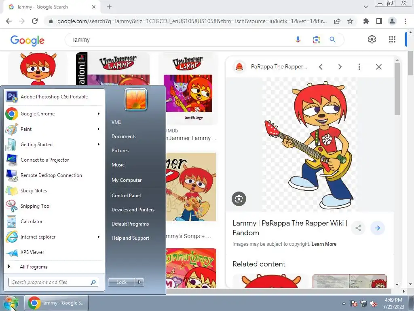Click the Search programs and files box

click(x=53, y=282)
